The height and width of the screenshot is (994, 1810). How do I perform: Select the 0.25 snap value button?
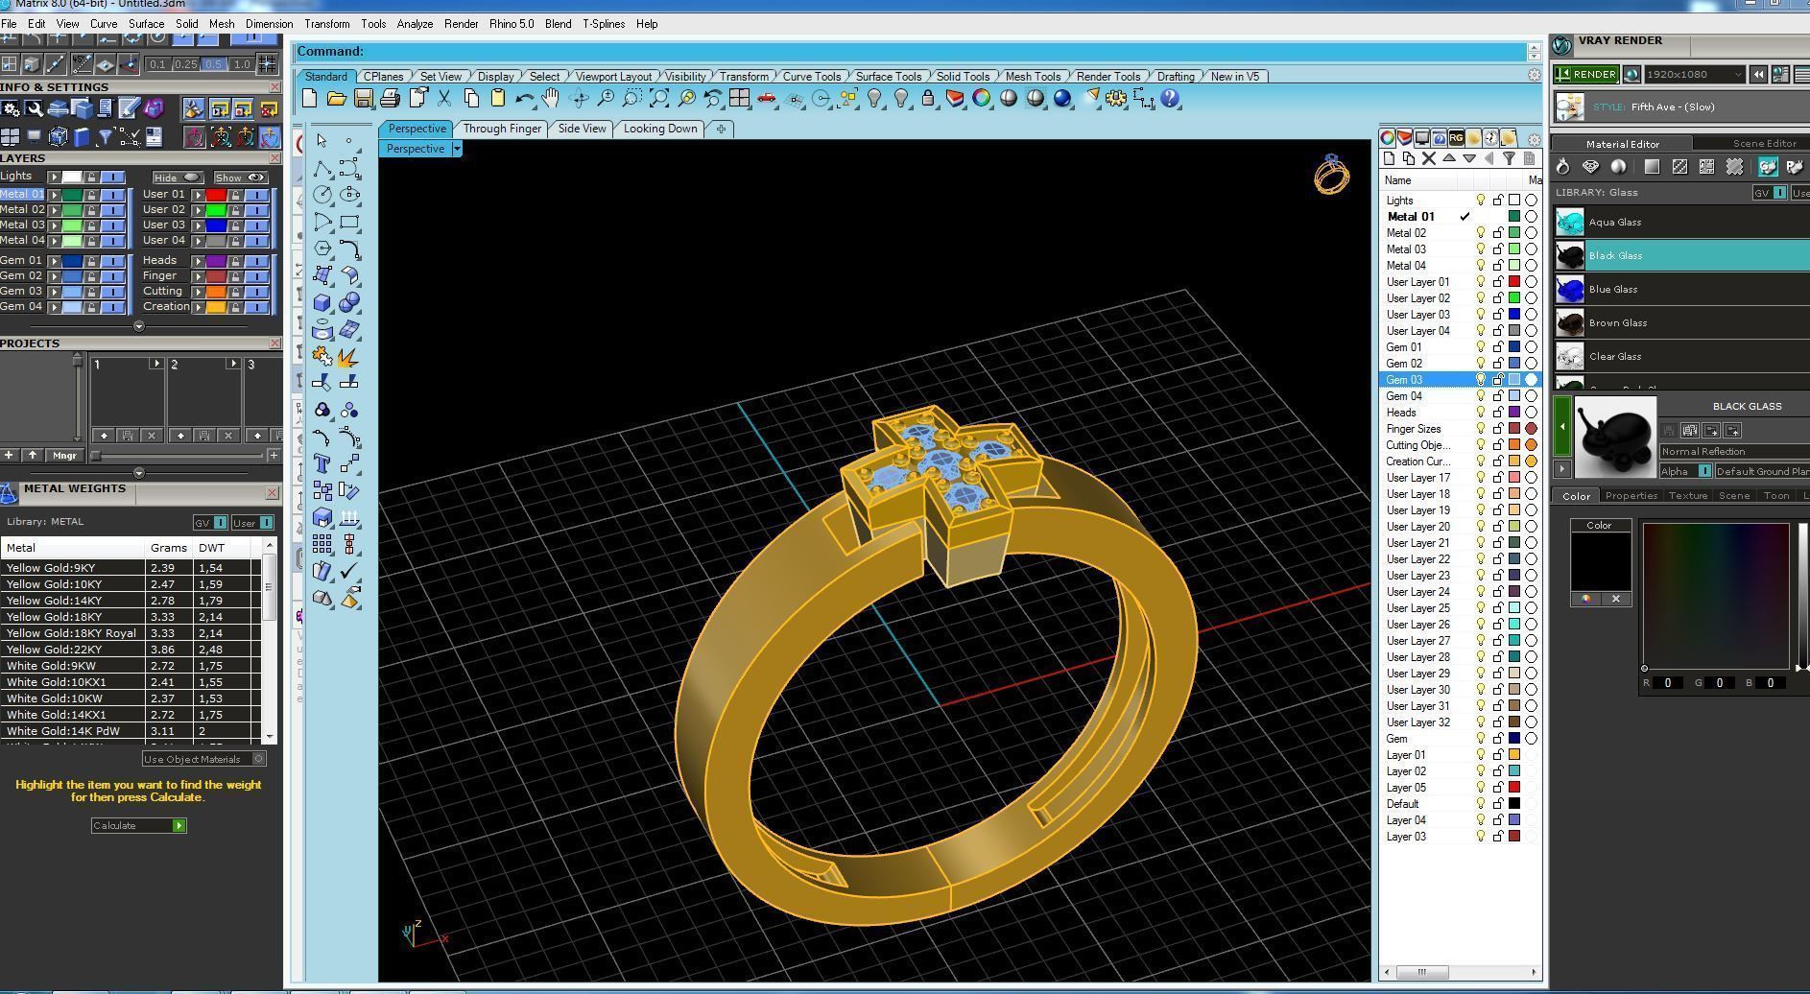[x=185, y=64]
